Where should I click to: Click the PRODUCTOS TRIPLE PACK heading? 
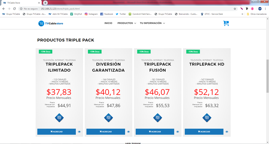click(x=66, y=40)
